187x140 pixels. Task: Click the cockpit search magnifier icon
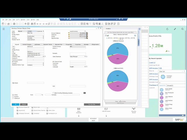[182, 29]
